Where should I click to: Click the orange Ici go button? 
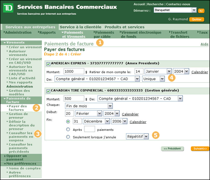(x=201, y=11)
